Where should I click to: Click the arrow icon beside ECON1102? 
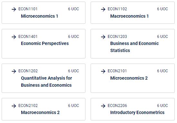(x=103, y=9)
